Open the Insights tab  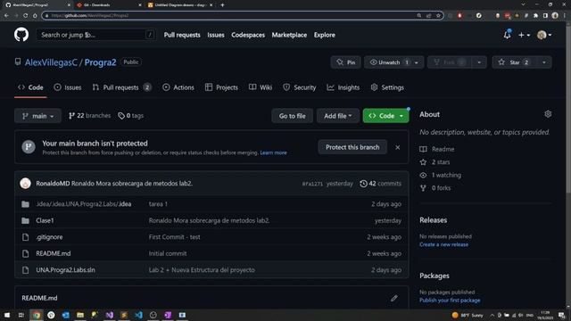343,87
